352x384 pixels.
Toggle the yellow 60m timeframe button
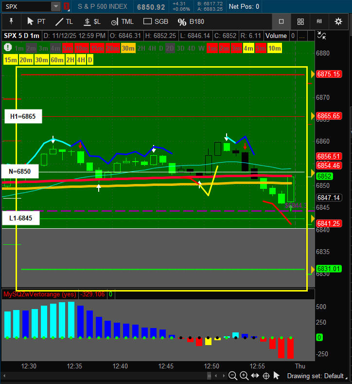click(57, 59)
